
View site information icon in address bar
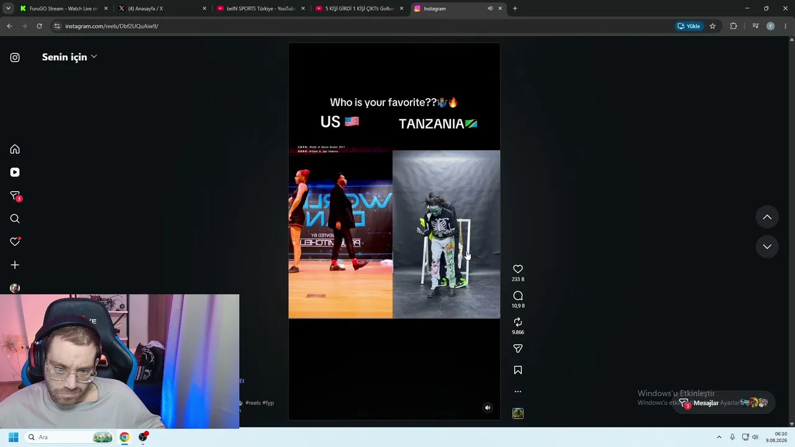pos(57,26)
